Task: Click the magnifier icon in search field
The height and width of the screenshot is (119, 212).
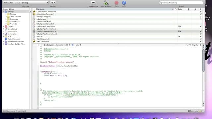Action: 161,3
